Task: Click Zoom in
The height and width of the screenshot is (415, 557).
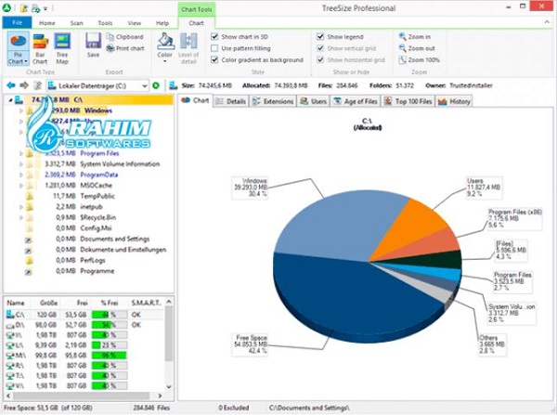Action: (x=415, y=36)
